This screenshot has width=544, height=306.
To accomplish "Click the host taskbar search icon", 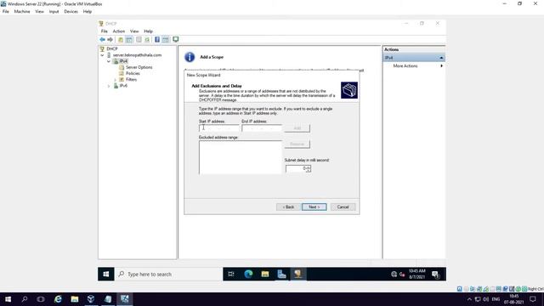I will [x=25, y=299].
